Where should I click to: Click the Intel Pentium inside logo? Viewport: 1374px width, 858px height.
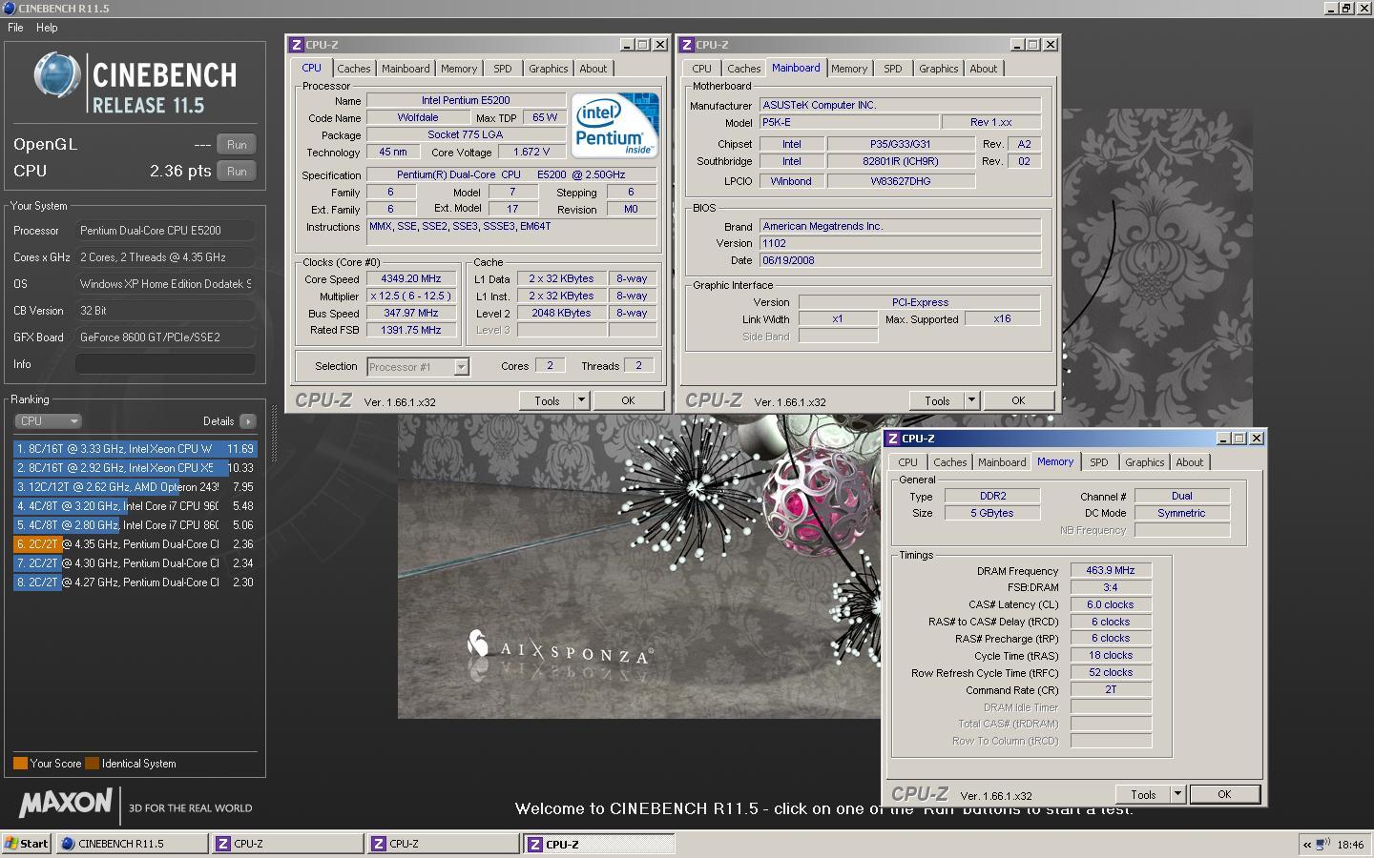(615, 125)
